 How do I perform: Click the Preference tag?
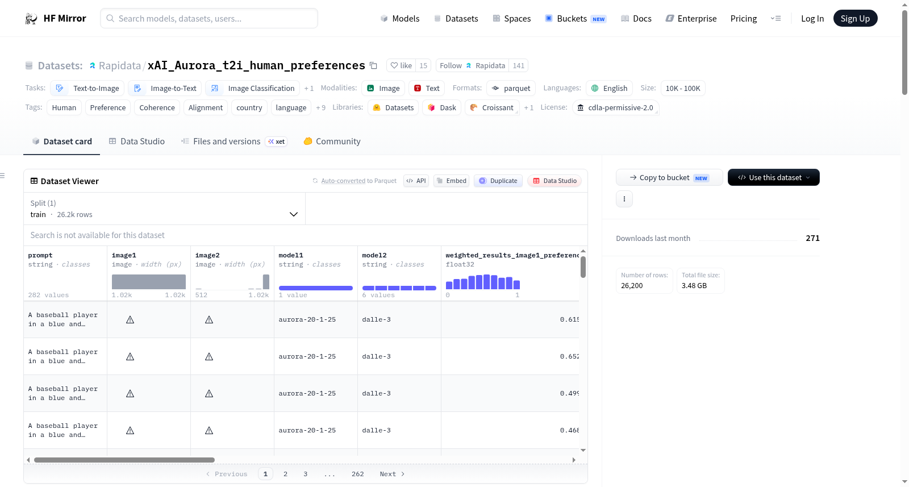(x=108, y=107)
